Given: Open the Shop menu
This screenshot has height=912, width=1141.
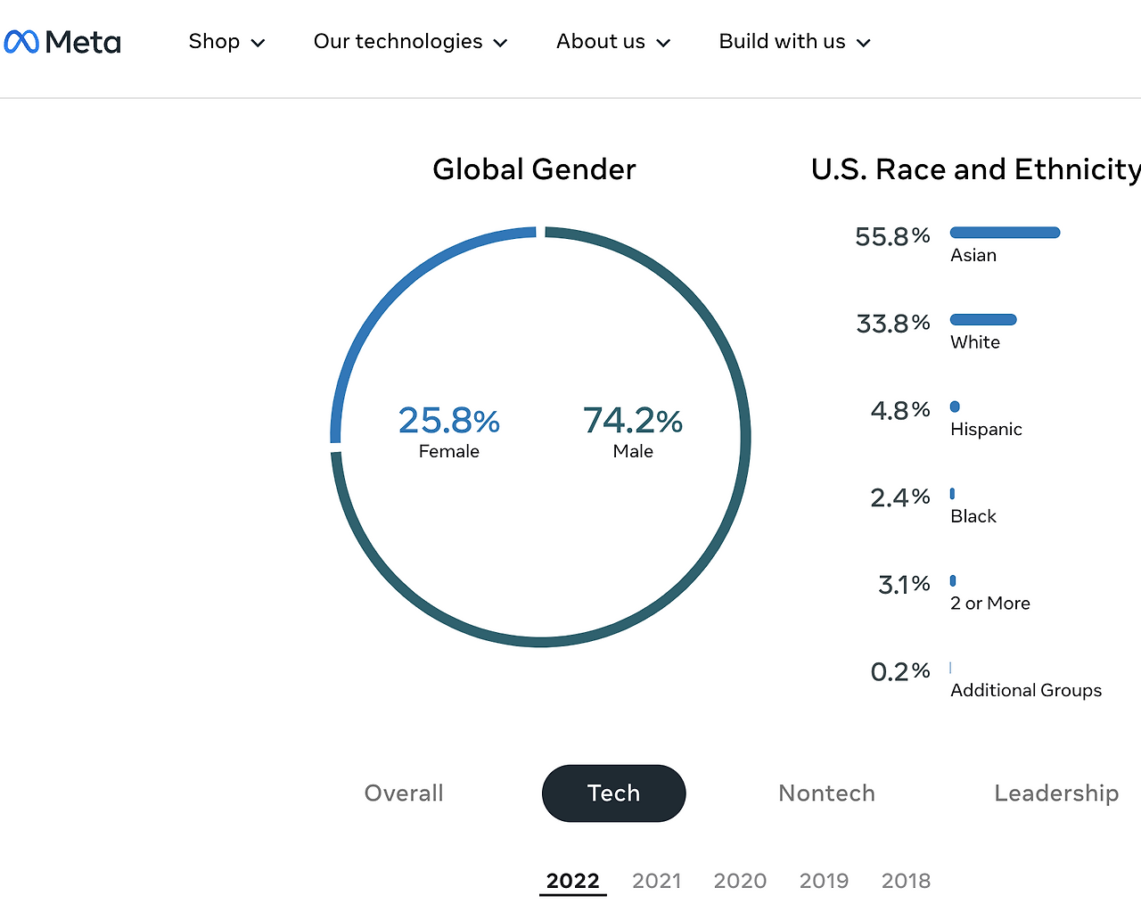Looking at the screenshot, I should (x=226, y=42).
